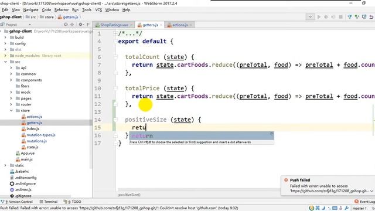Image resolution: width=375 pixels, height=211 pixels.
Task: Click the collapse all icon in Project panel
Action: pos(72,25)
